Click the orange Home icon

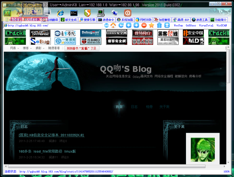[113, 25]
